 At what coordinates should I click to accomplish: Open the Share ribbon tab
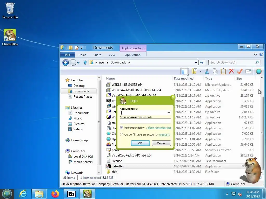point(97,55)
